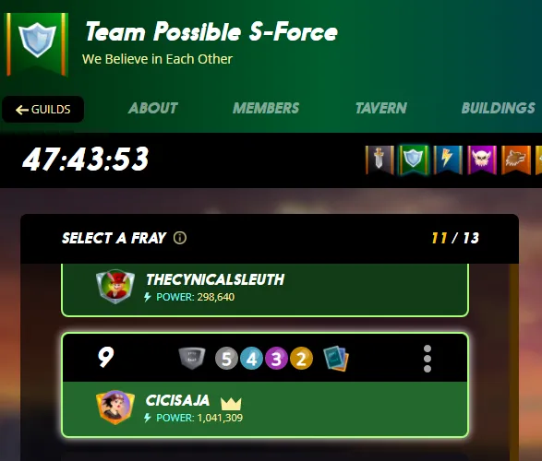Select the blue shield guild banner
Image resolution: width=542 pixels, height=461 pixels.
coord(414,160)
